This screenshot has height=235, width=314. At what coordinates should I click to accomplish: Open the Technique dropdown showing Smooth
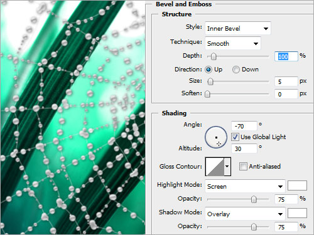pos(233,43)
